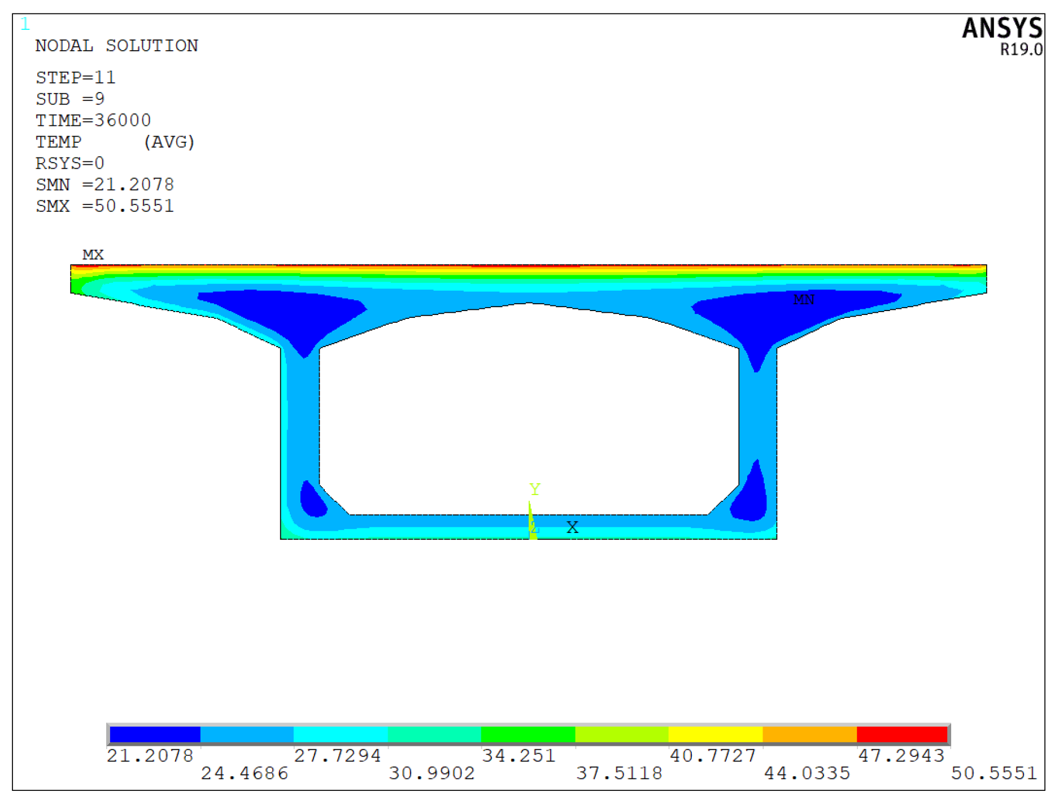Click the X axis label of the triad
This screenshot has width=1063, height=805.
pyautogui.click(x=572, y=527)
